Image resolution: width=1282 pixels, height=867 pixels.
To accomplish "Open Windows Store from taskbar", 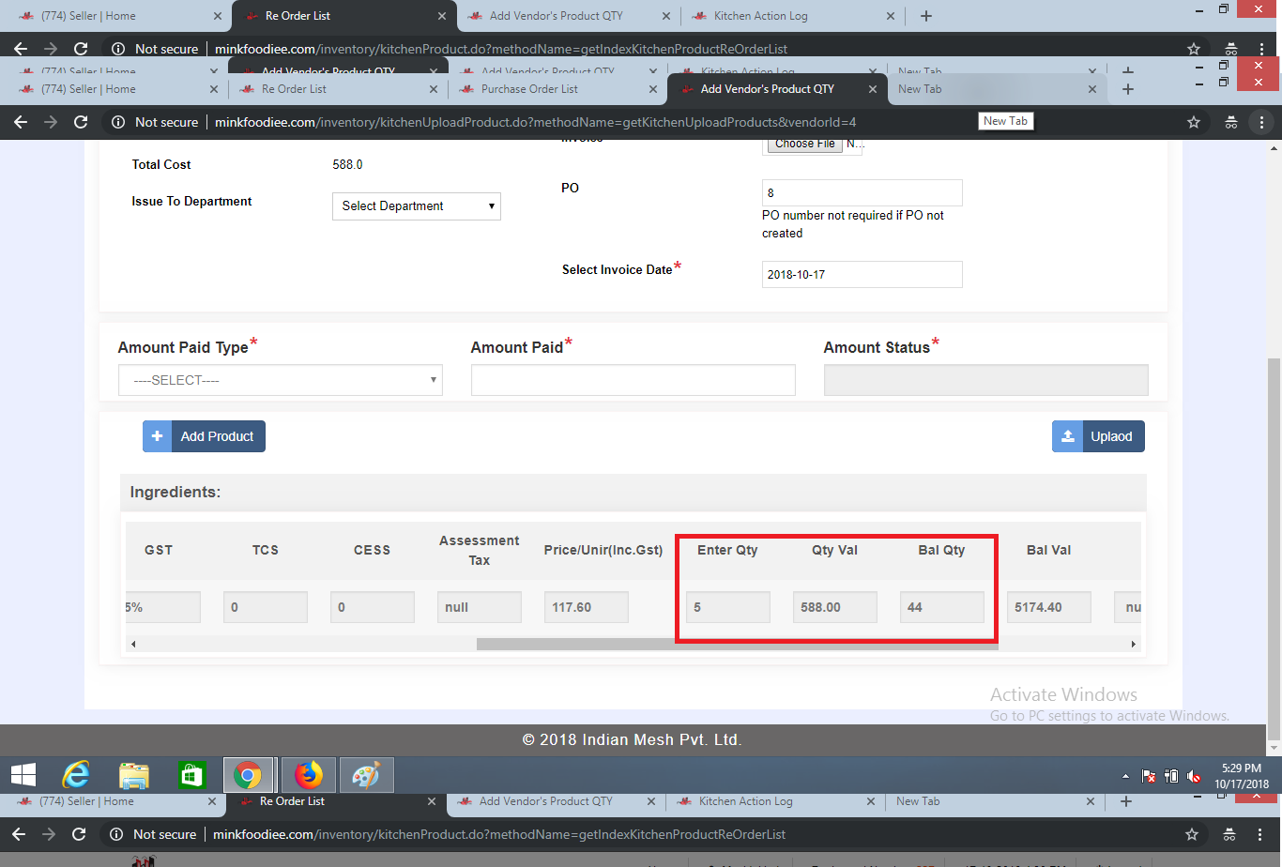I will pos(191,775).
